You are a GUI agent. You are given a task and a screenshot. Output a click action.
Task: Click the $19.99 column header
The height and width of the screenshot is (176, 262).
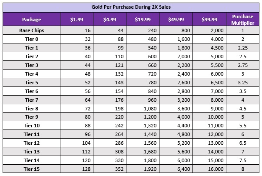(x=143, y=20)
